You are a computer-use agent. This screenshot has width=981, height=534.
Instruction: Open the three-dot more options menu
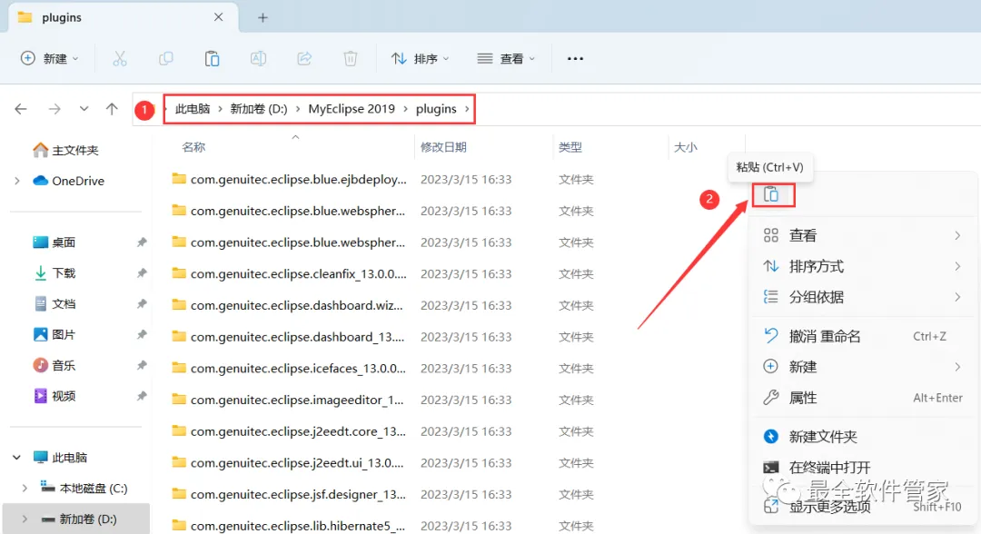click(575, 59)
